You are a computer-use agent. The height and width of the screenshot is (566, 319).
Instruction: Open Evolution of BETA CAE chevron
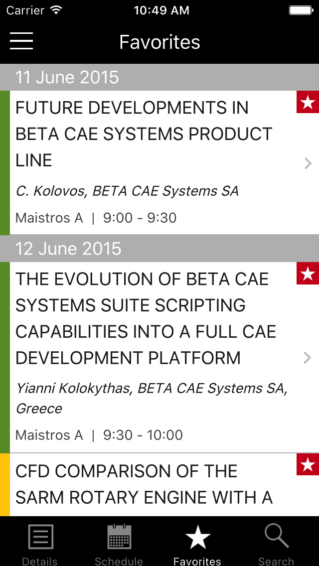(x=308, y=357)
